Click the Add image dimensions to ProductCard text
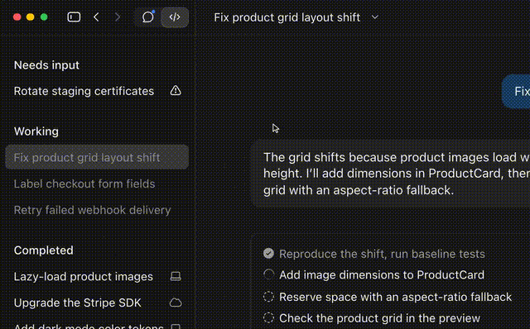530x329 pixels. pos(382,275)
